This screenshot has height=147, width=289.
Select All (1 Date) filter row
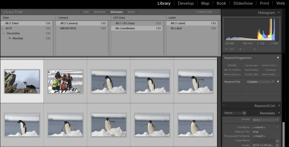pyautogui.click(x=26, y=23)
